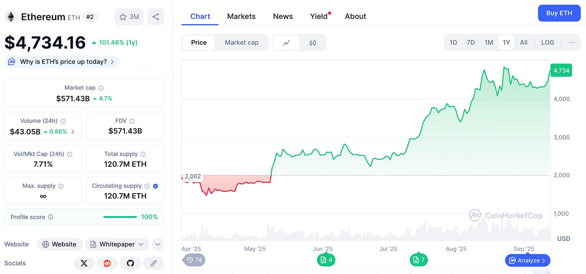The image size is (586, 274).
Task: Set chart range to All
Action: pos(524,43)
